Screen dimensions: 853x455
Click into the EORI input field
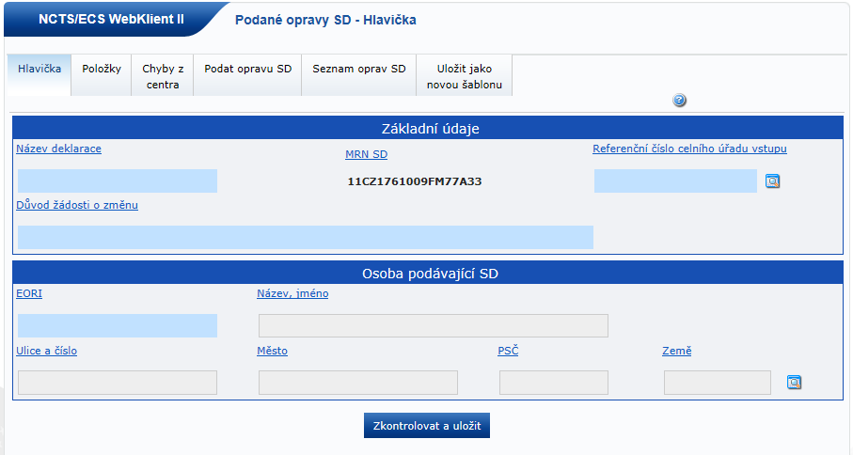pyautogui.click(x=118, y=325)
